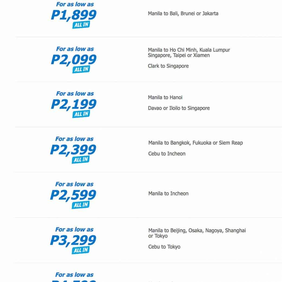Image resolution: width=282 pixels, height=282 pixels.
Task: Select the Manila to Hanoi route
Action: coord(165,97)
